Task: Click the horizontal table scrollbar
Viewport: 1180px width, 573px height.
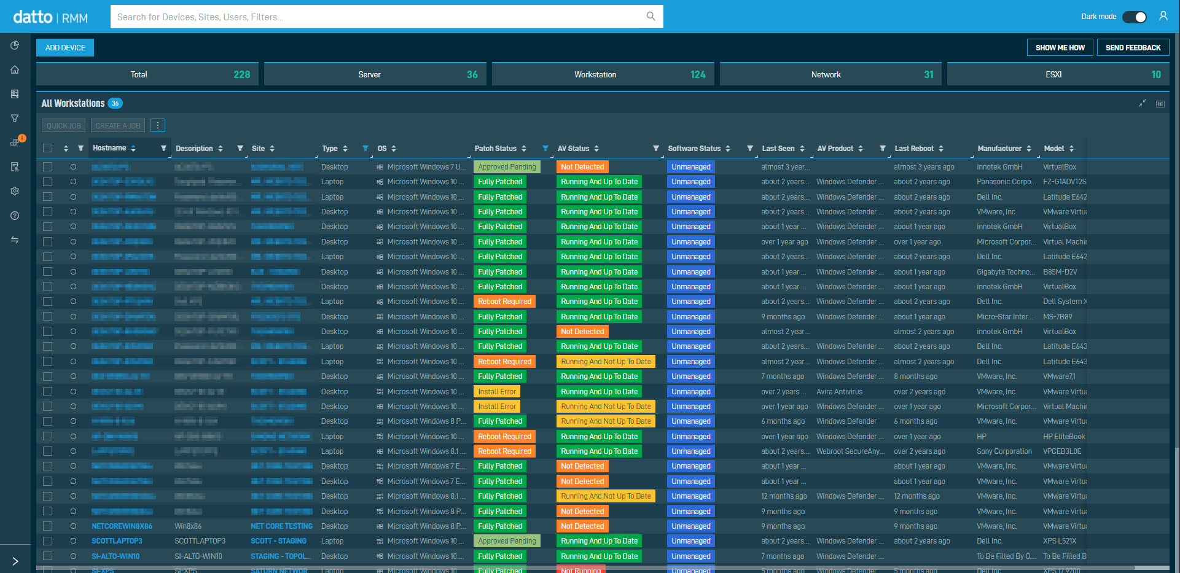Action: pyautogui.click(x=586, y=567)
